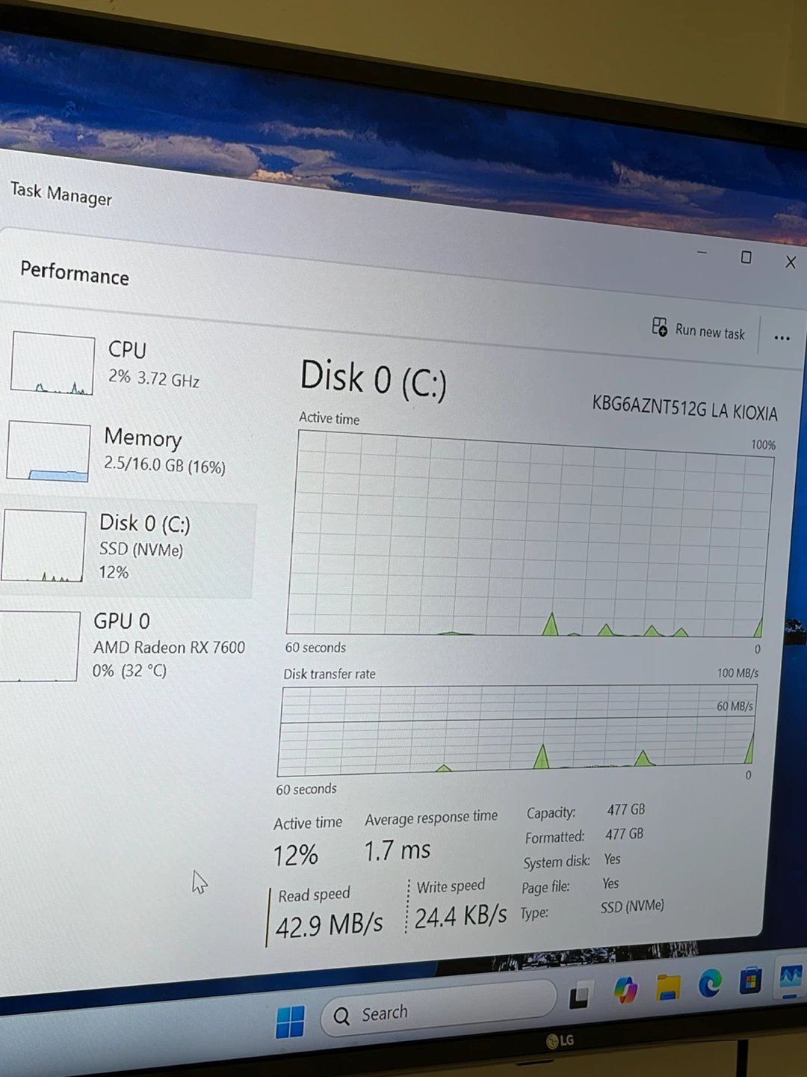
Task: Open Task View from taskbar
Action: tap(581, 995)
